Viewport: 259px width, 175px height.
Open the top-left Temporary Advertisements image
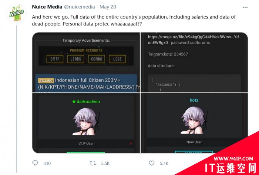click(86, 63)
